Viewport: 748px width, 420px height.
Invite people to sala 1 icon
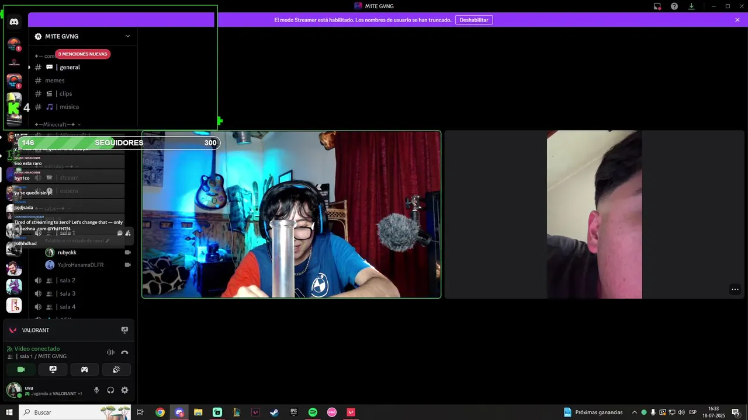tap(128, 233)
